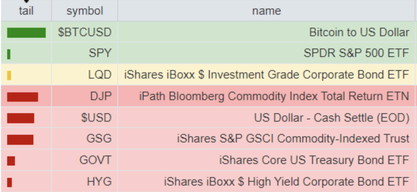
Task: Click the small green SPY tail bar
Action: (9, 54)
